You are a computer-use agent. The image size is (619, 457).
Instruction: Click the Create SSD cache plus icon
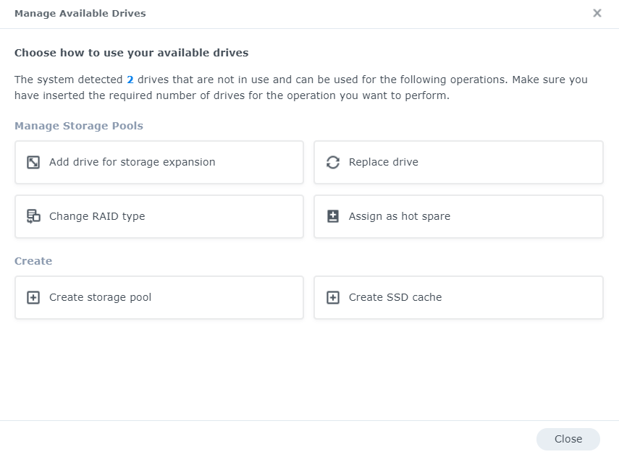point(333,297)
